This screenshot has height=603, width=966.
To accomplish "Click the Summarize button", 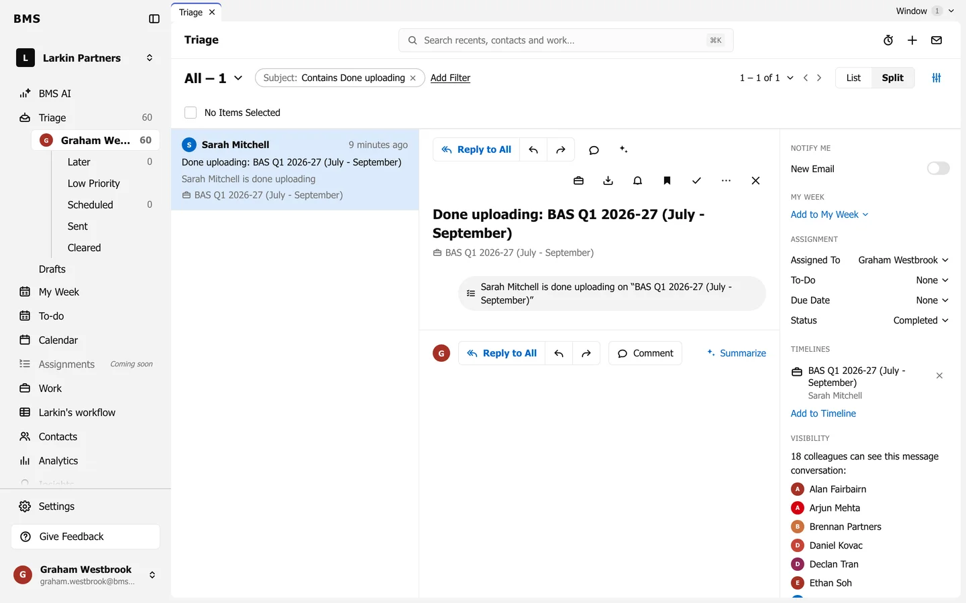I will (737, 353).
